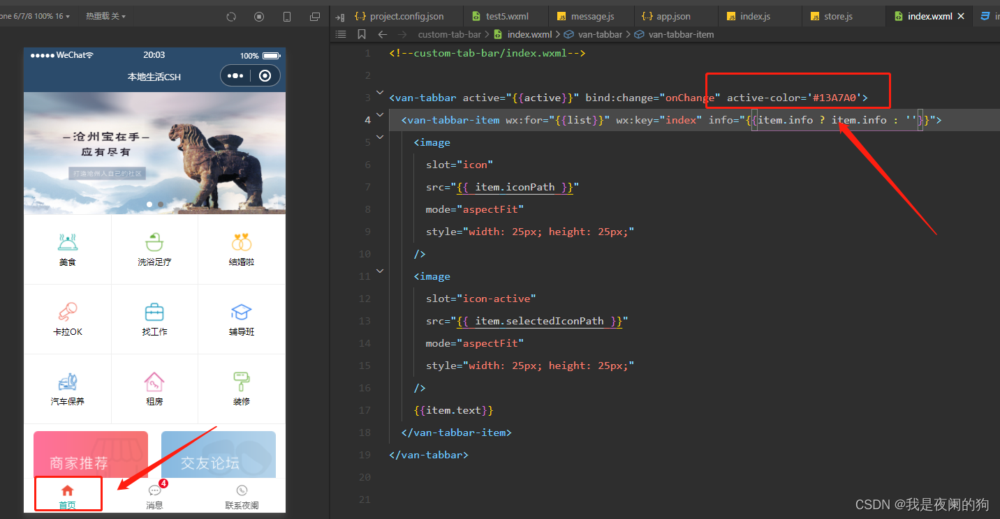The height and width of the screenshot is (519, 1000).
Task: Tap the 装修 paint roller icon
Action: click(x=242, y=382)
